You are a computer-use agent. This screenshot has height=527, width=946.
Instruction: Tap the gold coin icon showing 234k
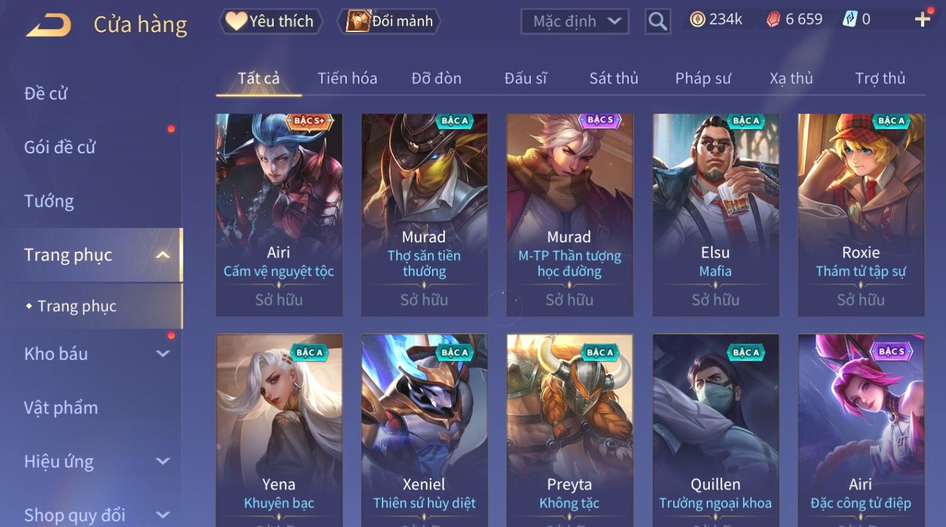[x=697, y=20]
